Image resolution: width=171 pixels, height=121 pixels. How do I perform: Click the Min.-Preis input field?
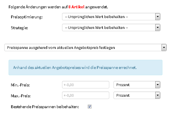[x=85, y=85]
